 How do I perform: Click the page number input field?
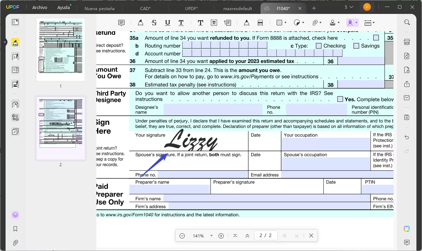tap(266, 236)
